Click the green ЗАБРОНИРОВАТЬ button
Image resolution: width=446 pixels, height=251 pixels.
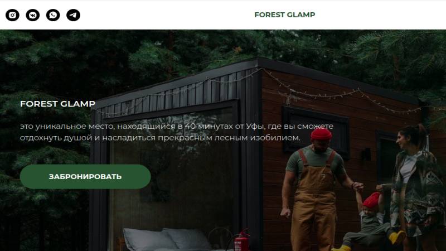point(85,177)
